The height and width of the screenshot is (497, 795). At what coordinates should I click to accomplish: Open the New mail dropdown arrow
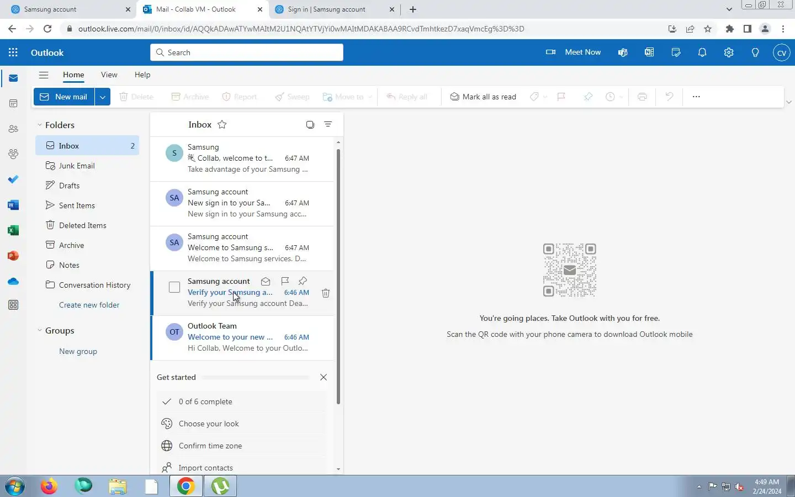(x=102, y=97)
